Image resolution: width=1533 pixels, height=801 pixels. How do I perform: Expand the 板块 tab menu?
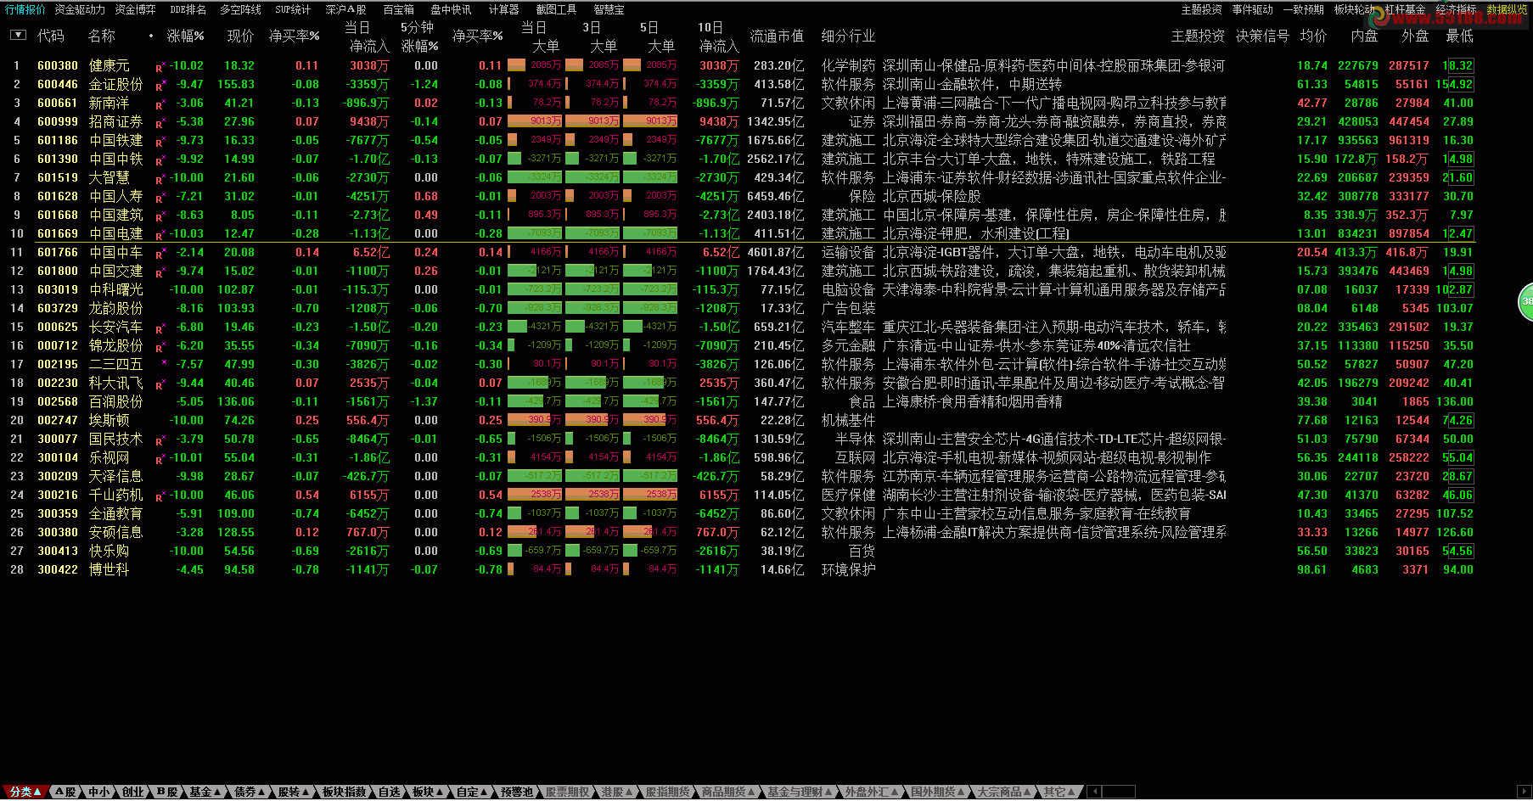[428, 792]
